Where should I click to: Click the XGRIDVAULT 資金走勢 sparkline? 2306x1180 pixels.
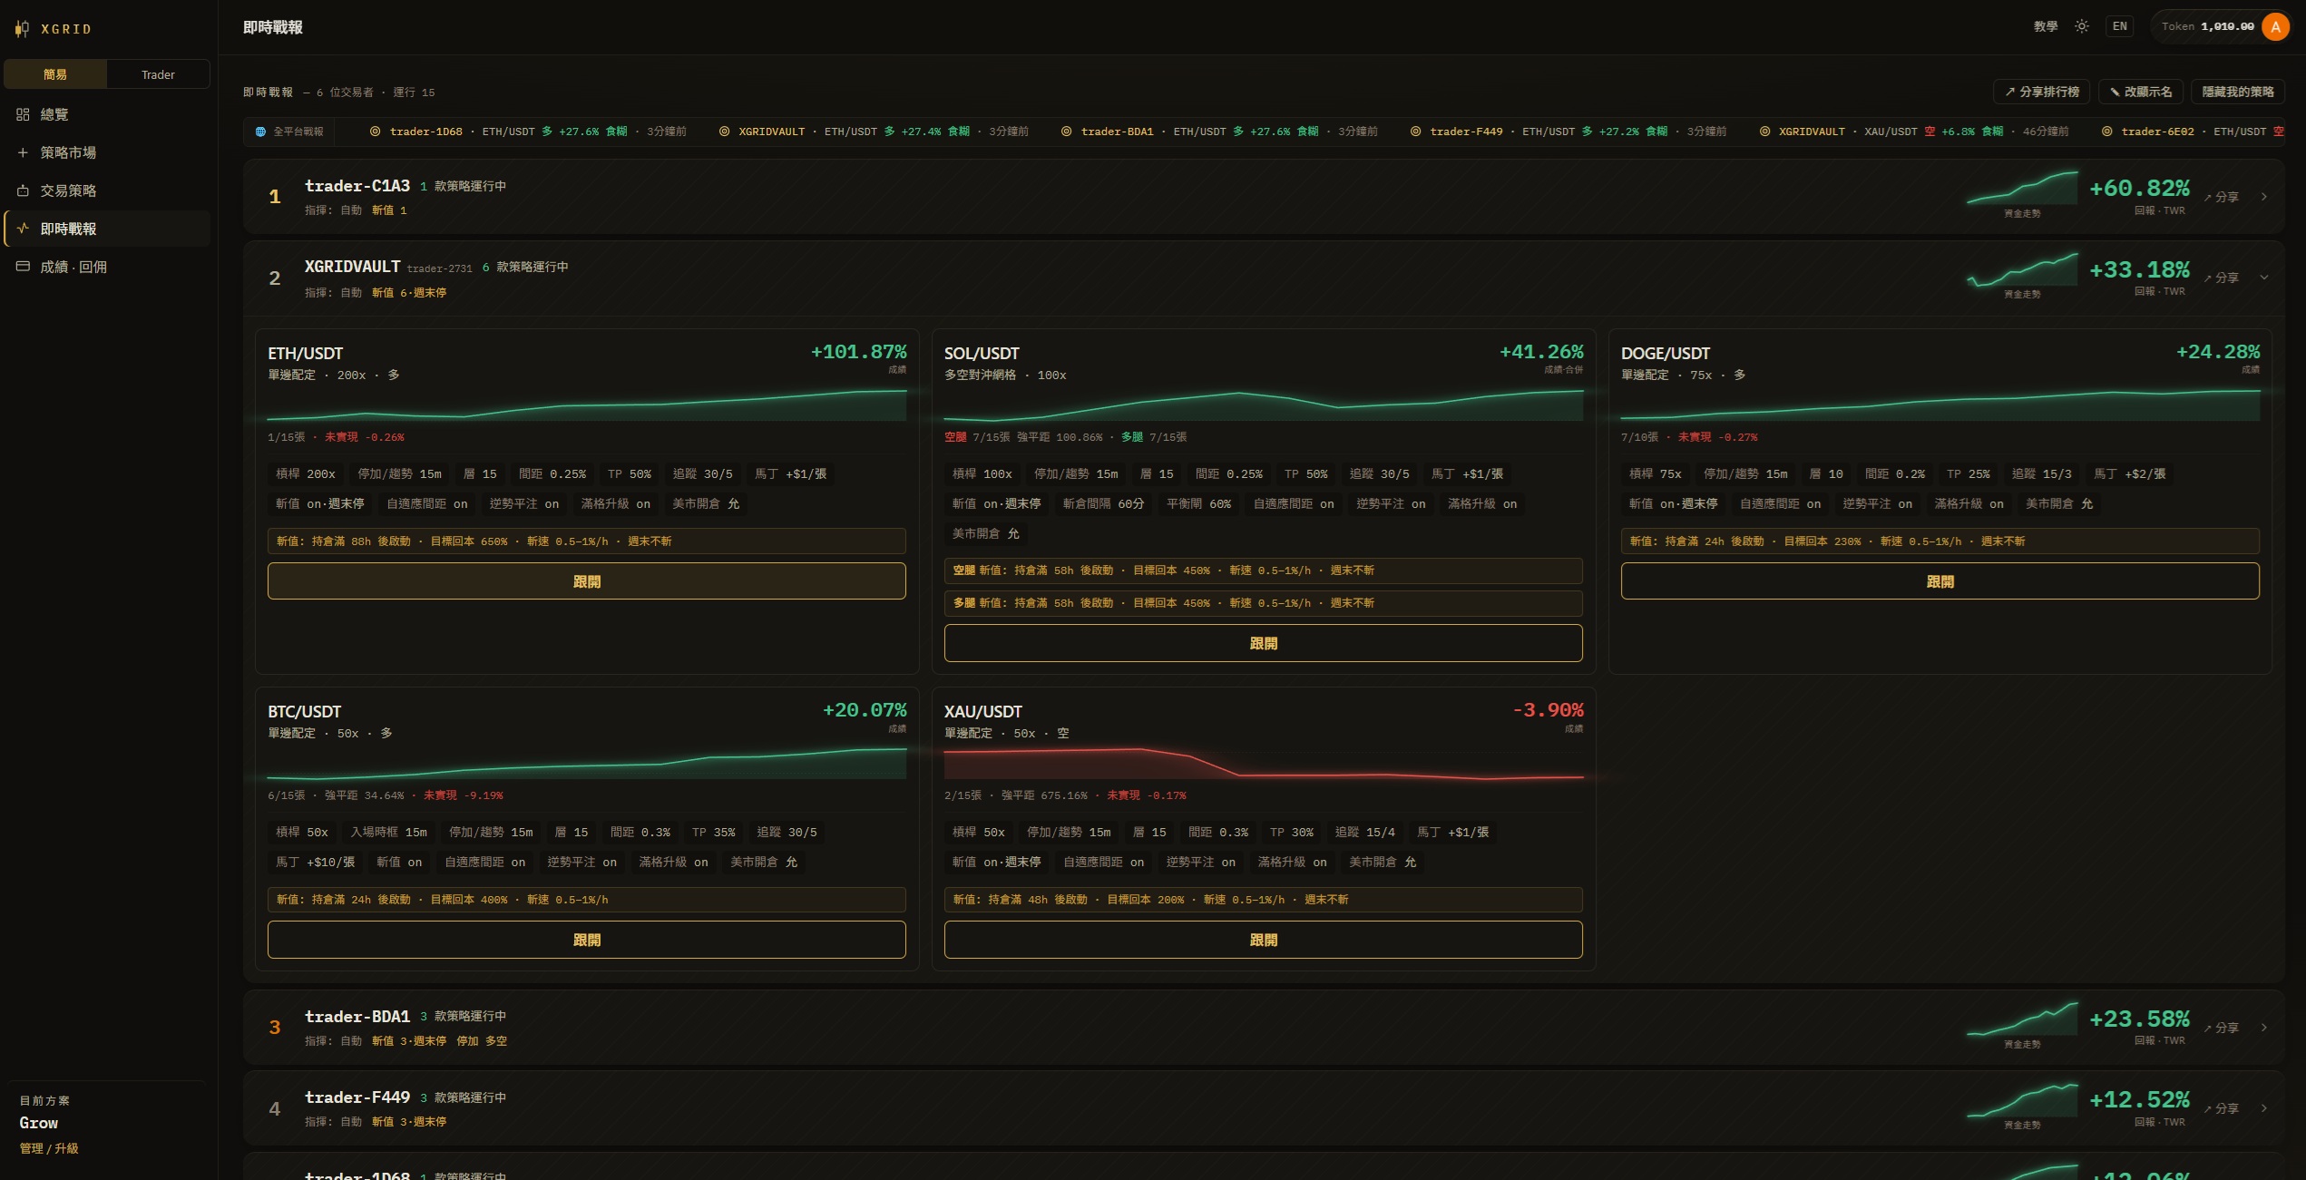click(2022, 269)
